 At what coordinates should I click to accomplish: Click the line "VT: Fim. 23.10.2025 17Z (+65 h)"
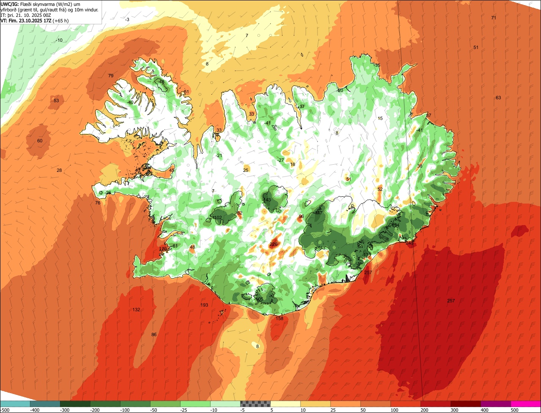pyautogui.click(x=35, y=21)
